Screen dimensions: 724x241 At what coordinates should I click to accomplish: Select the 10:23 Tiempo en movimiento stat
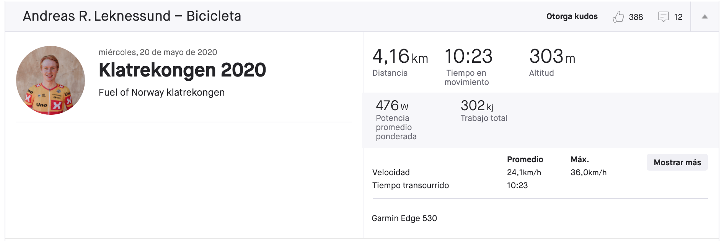468,67
